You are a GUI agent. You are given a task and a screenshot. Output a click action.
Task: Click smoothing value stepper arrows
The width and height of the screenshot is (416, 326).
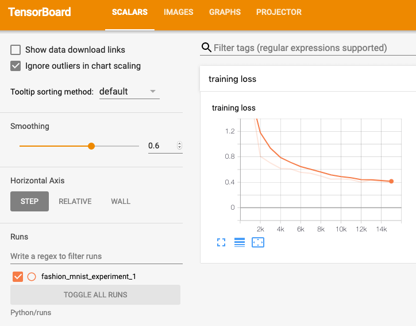[180, 146]
